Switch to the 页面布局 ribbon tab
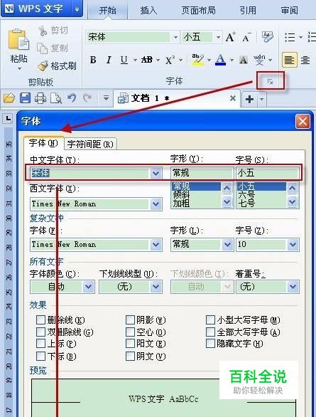 coord(198,11)
